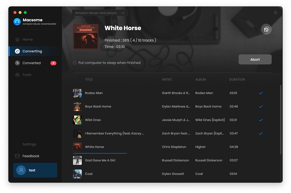Screen dimensions: 291x193
Task: Open the test user account button
Action: pyautogui.click(x=35, y=170)
